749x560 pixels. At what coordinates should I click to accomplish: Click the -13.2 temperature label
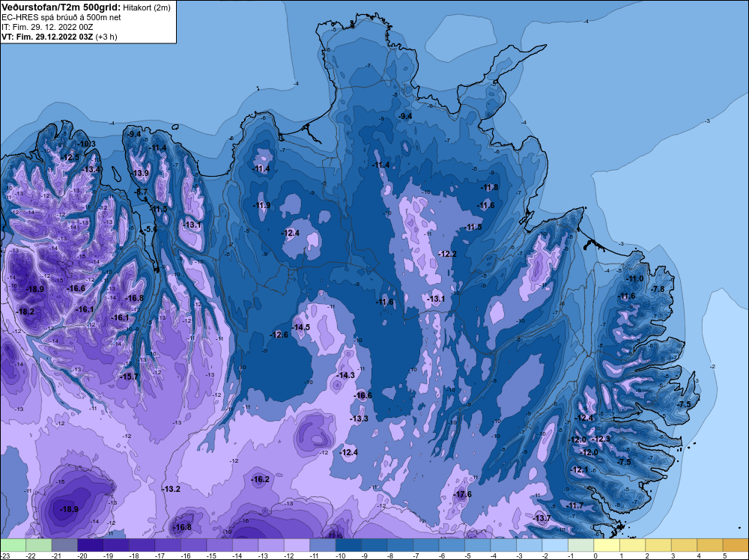[171, 490]
